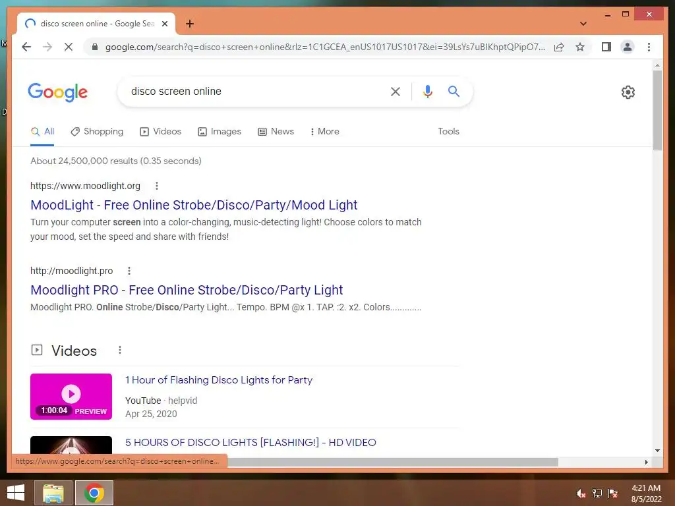The image size is (675, 506).
Task: Open options for the moodlight.org result
Action: (x=157, y=186)
